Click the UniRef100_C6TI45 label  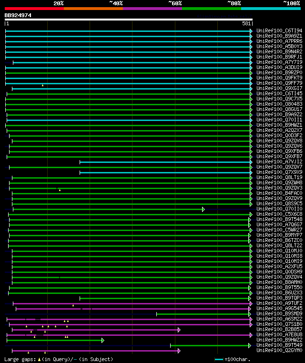279,94
